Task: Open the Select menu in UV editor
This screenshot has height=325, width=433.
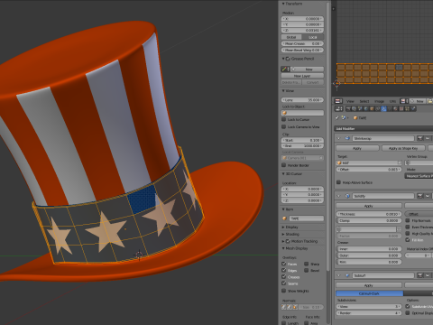Action: click(x=364, y=101)
